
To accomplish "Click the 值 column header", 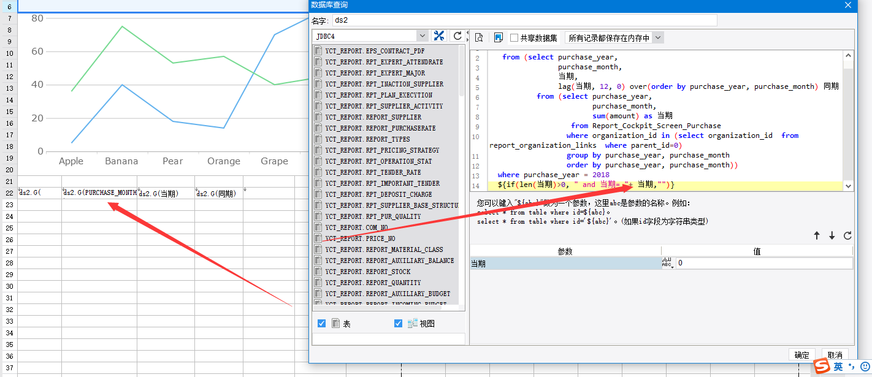I will tap(757, 251).
